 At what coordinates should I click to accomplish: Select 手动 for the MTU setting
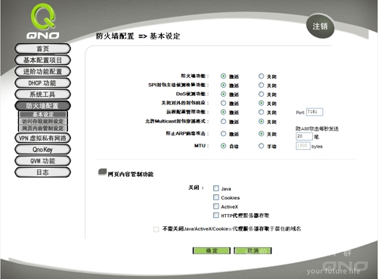(x=262, y=146)
